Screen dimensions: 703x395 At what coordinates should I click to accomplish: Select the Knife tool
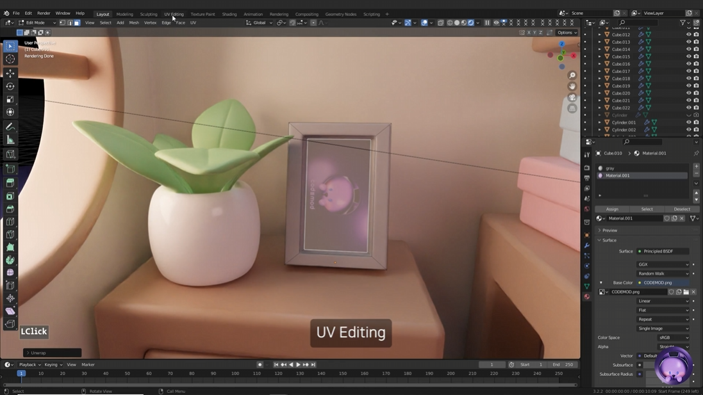pos(10,235)
